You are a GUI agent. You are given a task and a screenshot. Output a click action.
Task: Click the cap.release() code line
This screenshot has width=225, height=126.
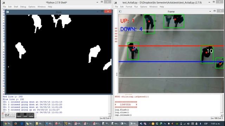pos(123,115)
